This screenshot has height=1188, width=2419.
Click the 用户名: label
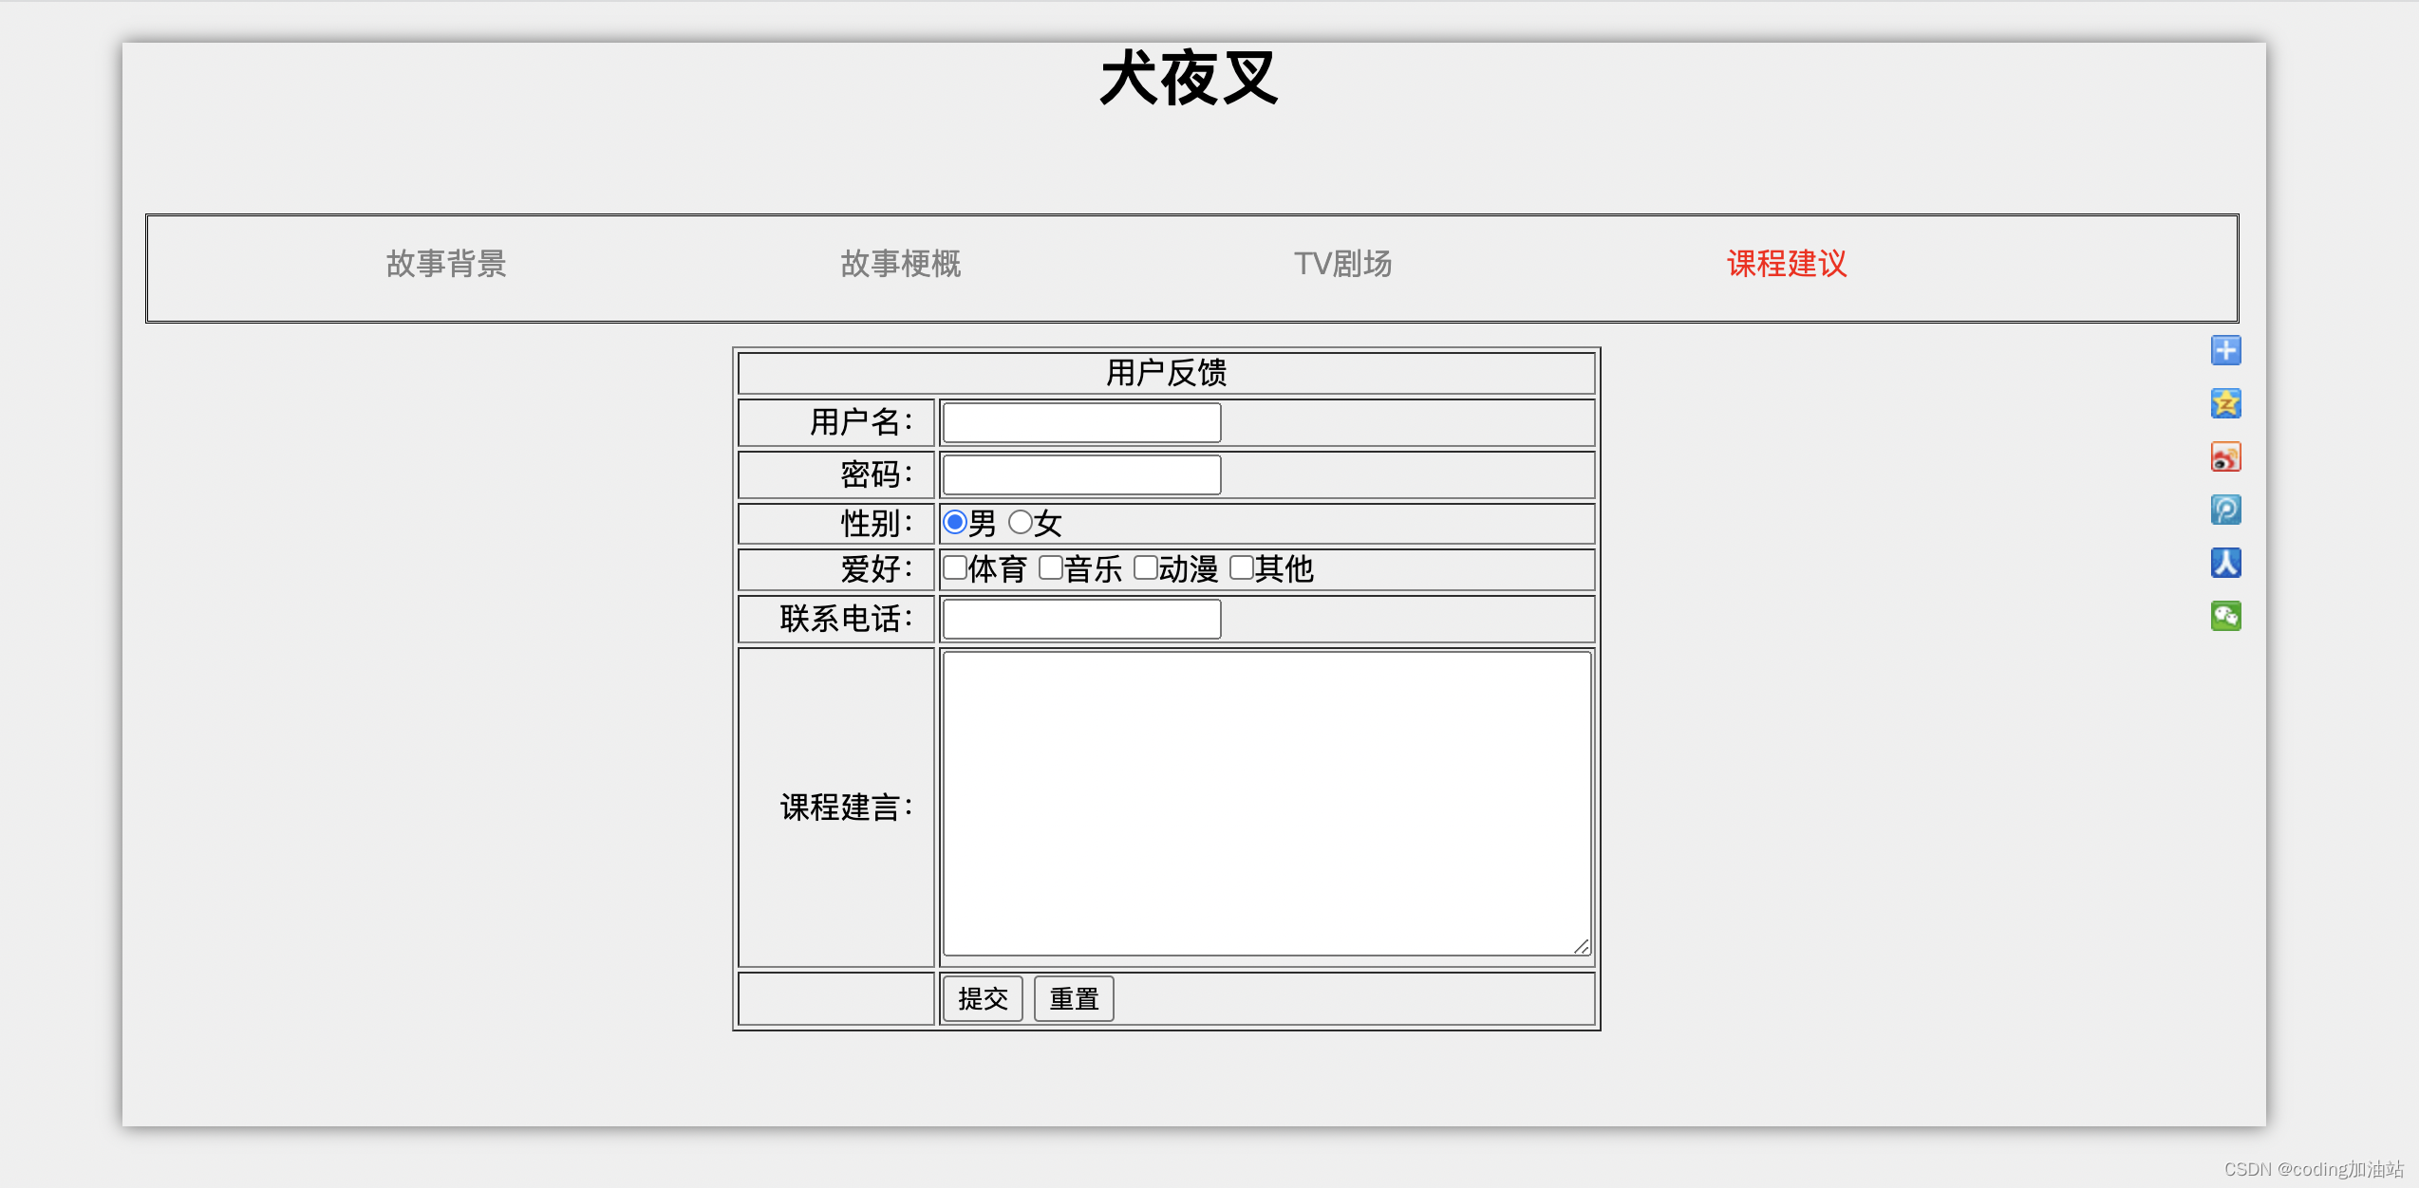click(861, 422)
